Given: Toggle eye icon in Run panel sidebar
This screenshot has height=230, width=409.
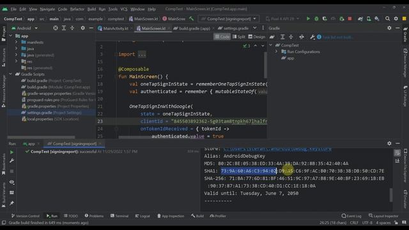Looking at the screenshot, I should coord(12,182).
